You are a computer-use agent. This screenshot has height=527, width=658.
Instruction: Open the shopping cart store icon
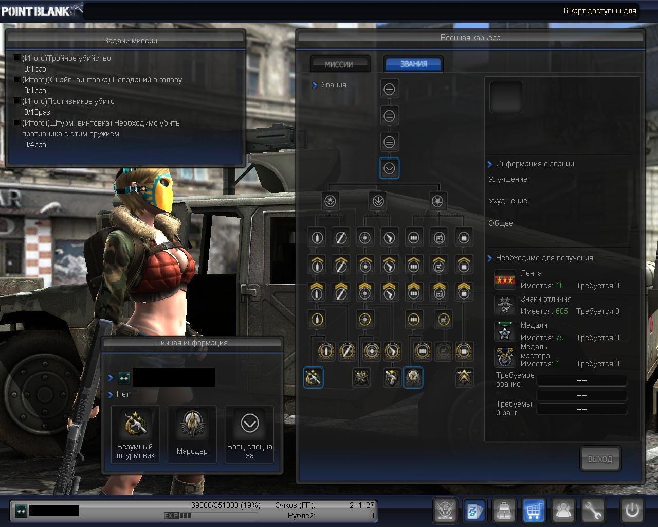coord(534,511)
